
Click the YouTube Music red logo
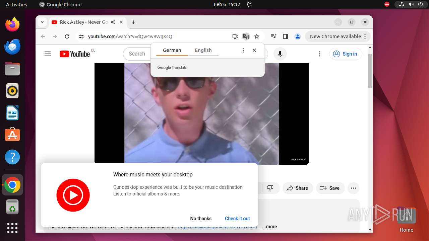(x=73, y=195)
